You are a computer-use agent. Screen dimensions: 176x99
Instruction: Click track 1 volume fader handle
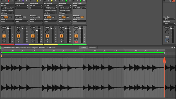[x=8, y=28]
